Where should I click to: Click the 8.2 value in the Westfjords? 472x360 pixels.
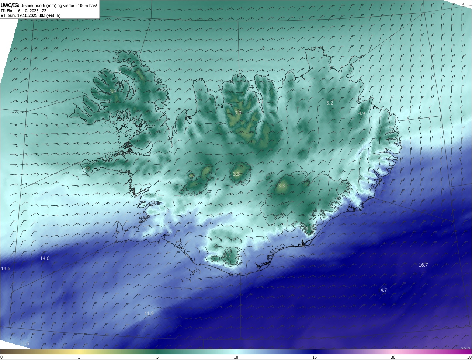118,71
